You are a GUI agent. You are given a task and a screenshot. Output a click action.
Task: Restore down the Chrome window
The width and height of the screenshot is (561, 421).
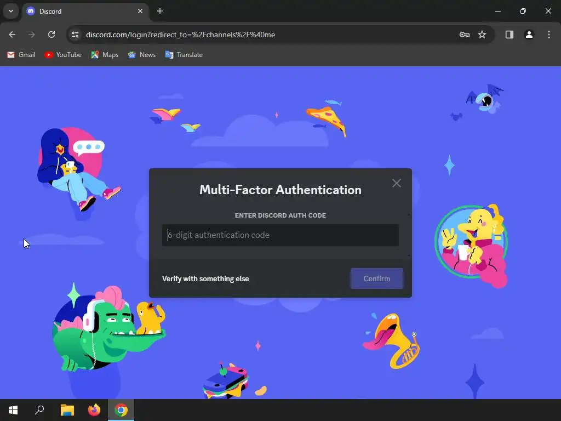point(523,12)
